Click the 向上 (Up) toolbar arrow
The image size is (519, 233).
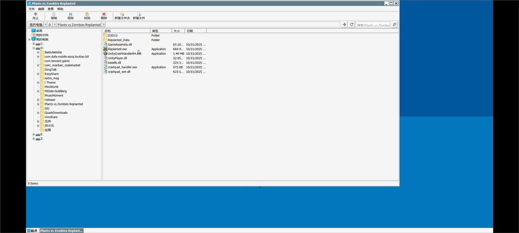click(x=35, y=14)
